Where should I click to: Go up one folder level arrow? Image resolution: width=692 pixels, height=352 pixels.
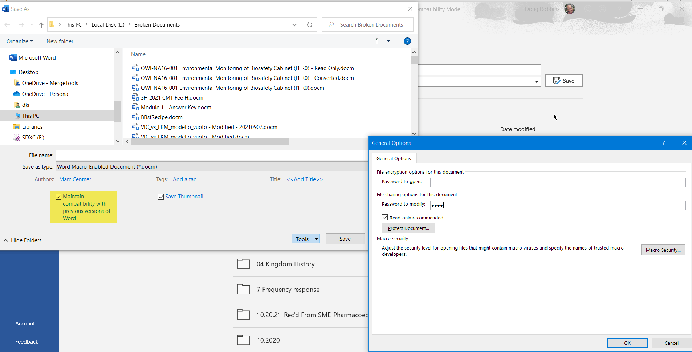click(41, 25)
